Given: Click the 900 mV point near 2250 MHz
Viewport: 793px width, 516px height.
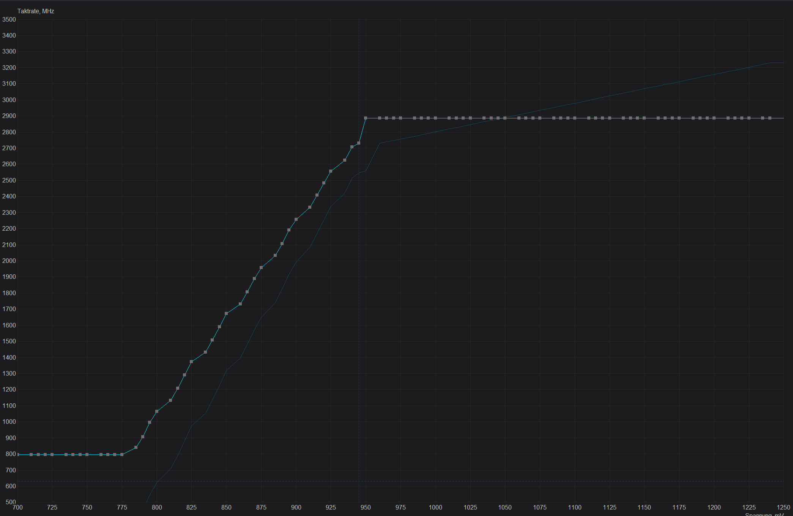Looking at the screenshot, I should pyautogui.click(x=296, y=219).
